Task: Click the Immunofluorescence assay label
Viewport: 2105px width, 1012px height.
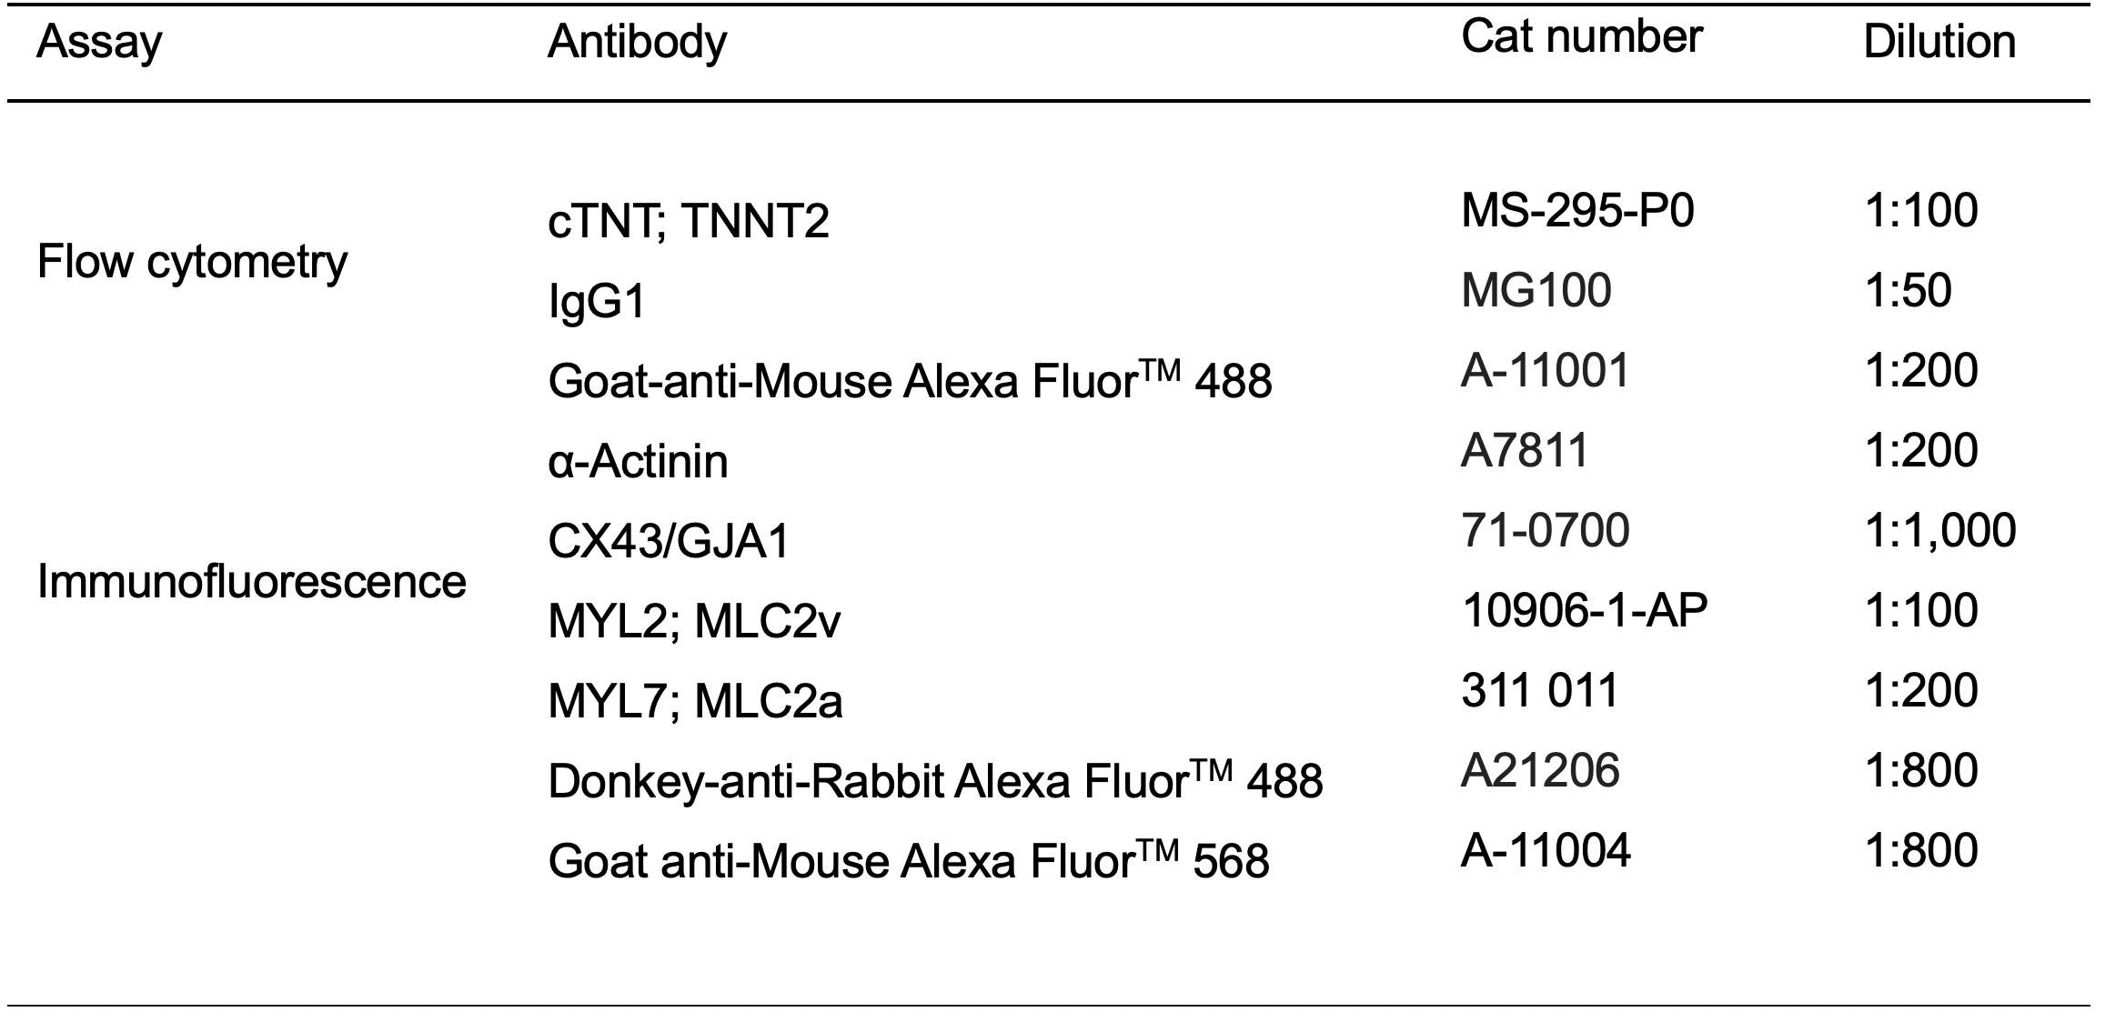Action: click(x=251, y=582)
